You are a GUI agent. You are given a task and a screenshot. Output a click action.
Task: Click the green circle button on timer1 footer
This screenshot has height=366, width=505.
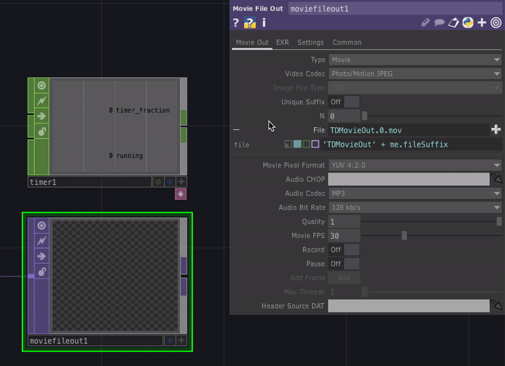[x=158, y=182]
